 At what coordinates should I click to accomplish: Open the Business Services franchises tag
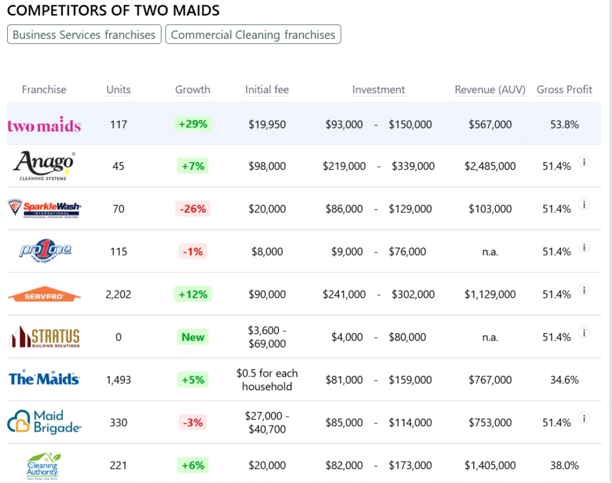(84, 34)
